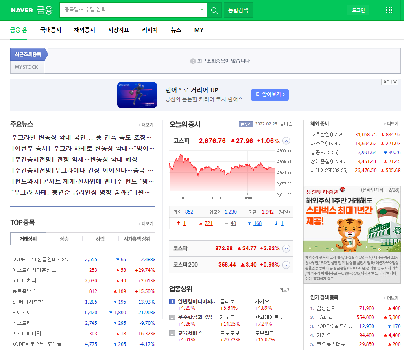Click the rank 3 badge for 교육서비스
The image size is (404, 350).
point(172,333)
